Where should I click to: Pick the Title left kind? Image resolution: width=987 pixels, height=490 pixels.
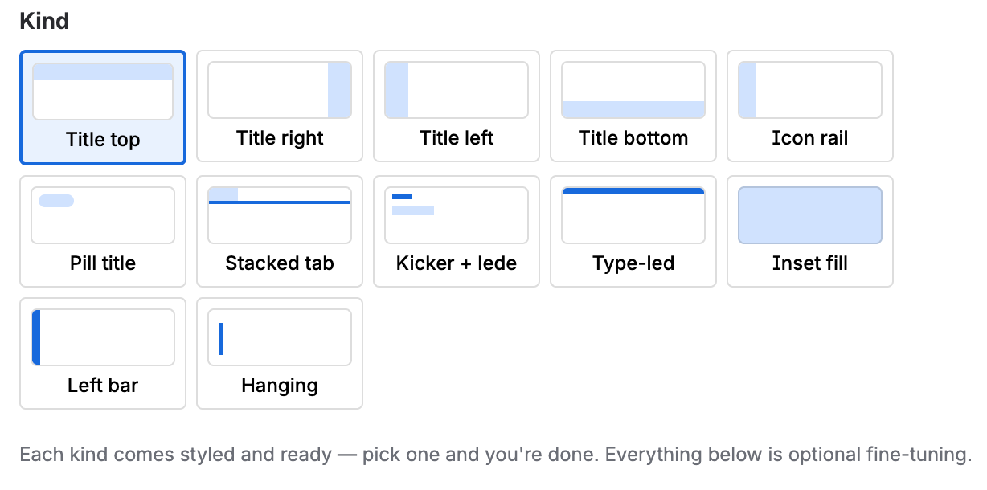(457, 106)
